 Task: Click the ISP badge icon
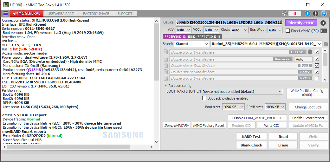(323, 31)
